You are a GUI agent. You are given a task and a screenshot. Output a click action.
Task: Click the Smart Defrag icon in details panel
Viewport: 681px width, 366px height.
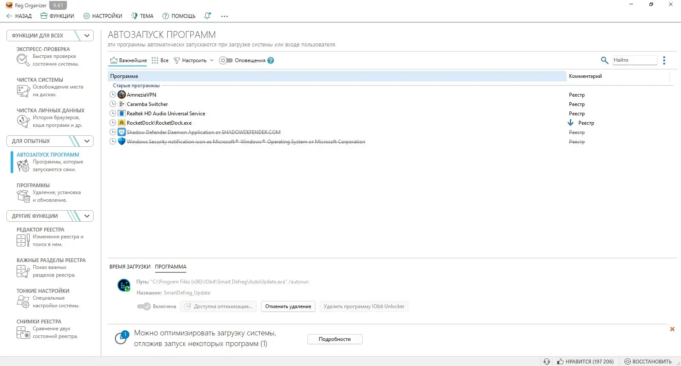pos(124,285)
